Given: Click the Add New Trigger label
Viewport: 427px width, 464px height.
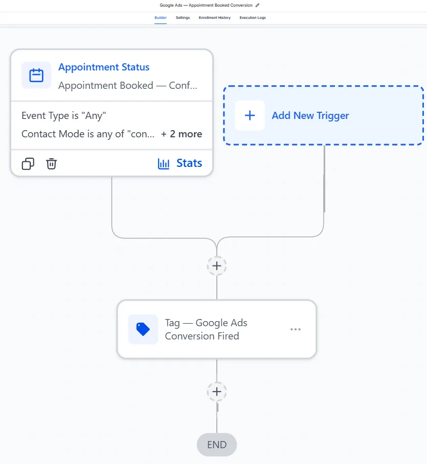Looking at the screenshot, I should (310, 116).
